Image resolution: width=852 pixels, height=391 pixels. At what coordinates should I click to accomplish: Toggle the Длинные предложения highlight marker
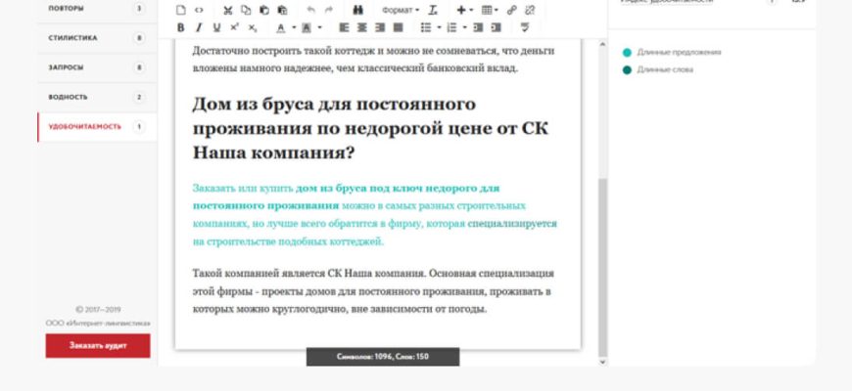[x=628, y=52]
